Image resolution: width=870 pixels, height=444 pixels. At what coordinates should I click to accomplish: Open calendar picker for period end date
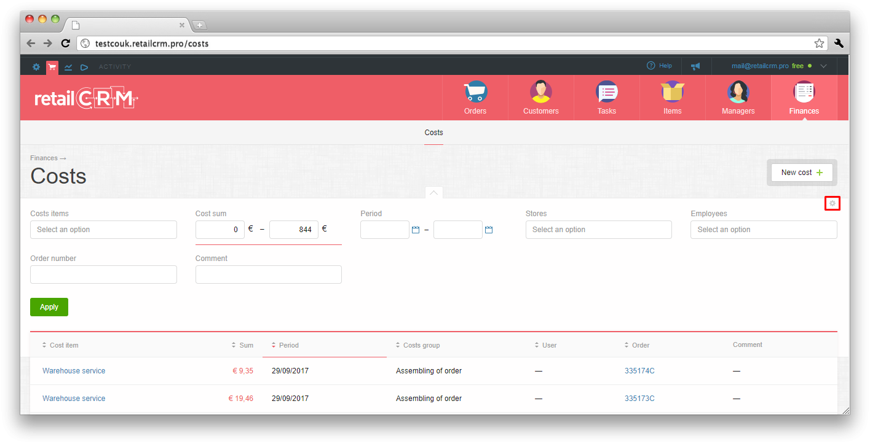(x=489, y=230)
